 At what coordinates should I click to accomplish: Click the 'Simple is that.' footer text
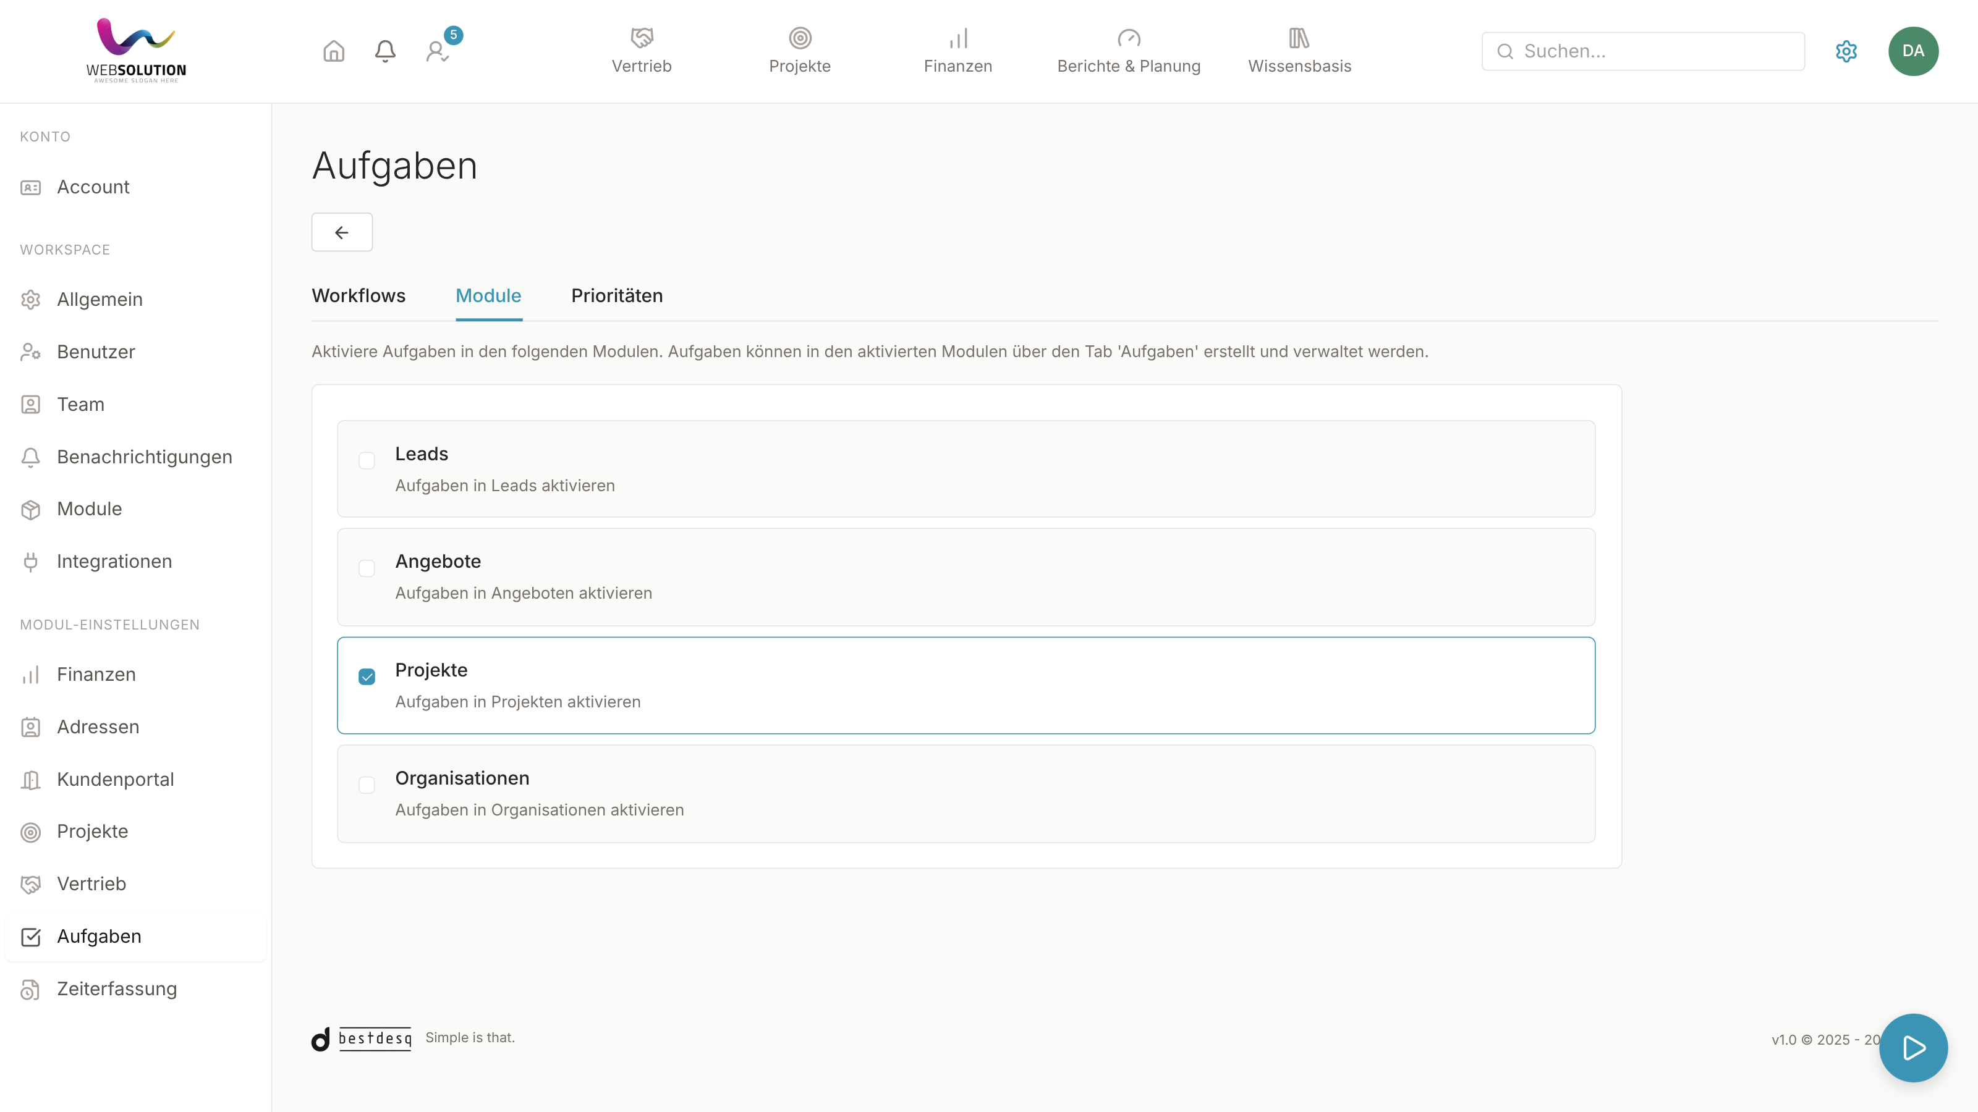pyautogui.click(x=470, y=1038)
